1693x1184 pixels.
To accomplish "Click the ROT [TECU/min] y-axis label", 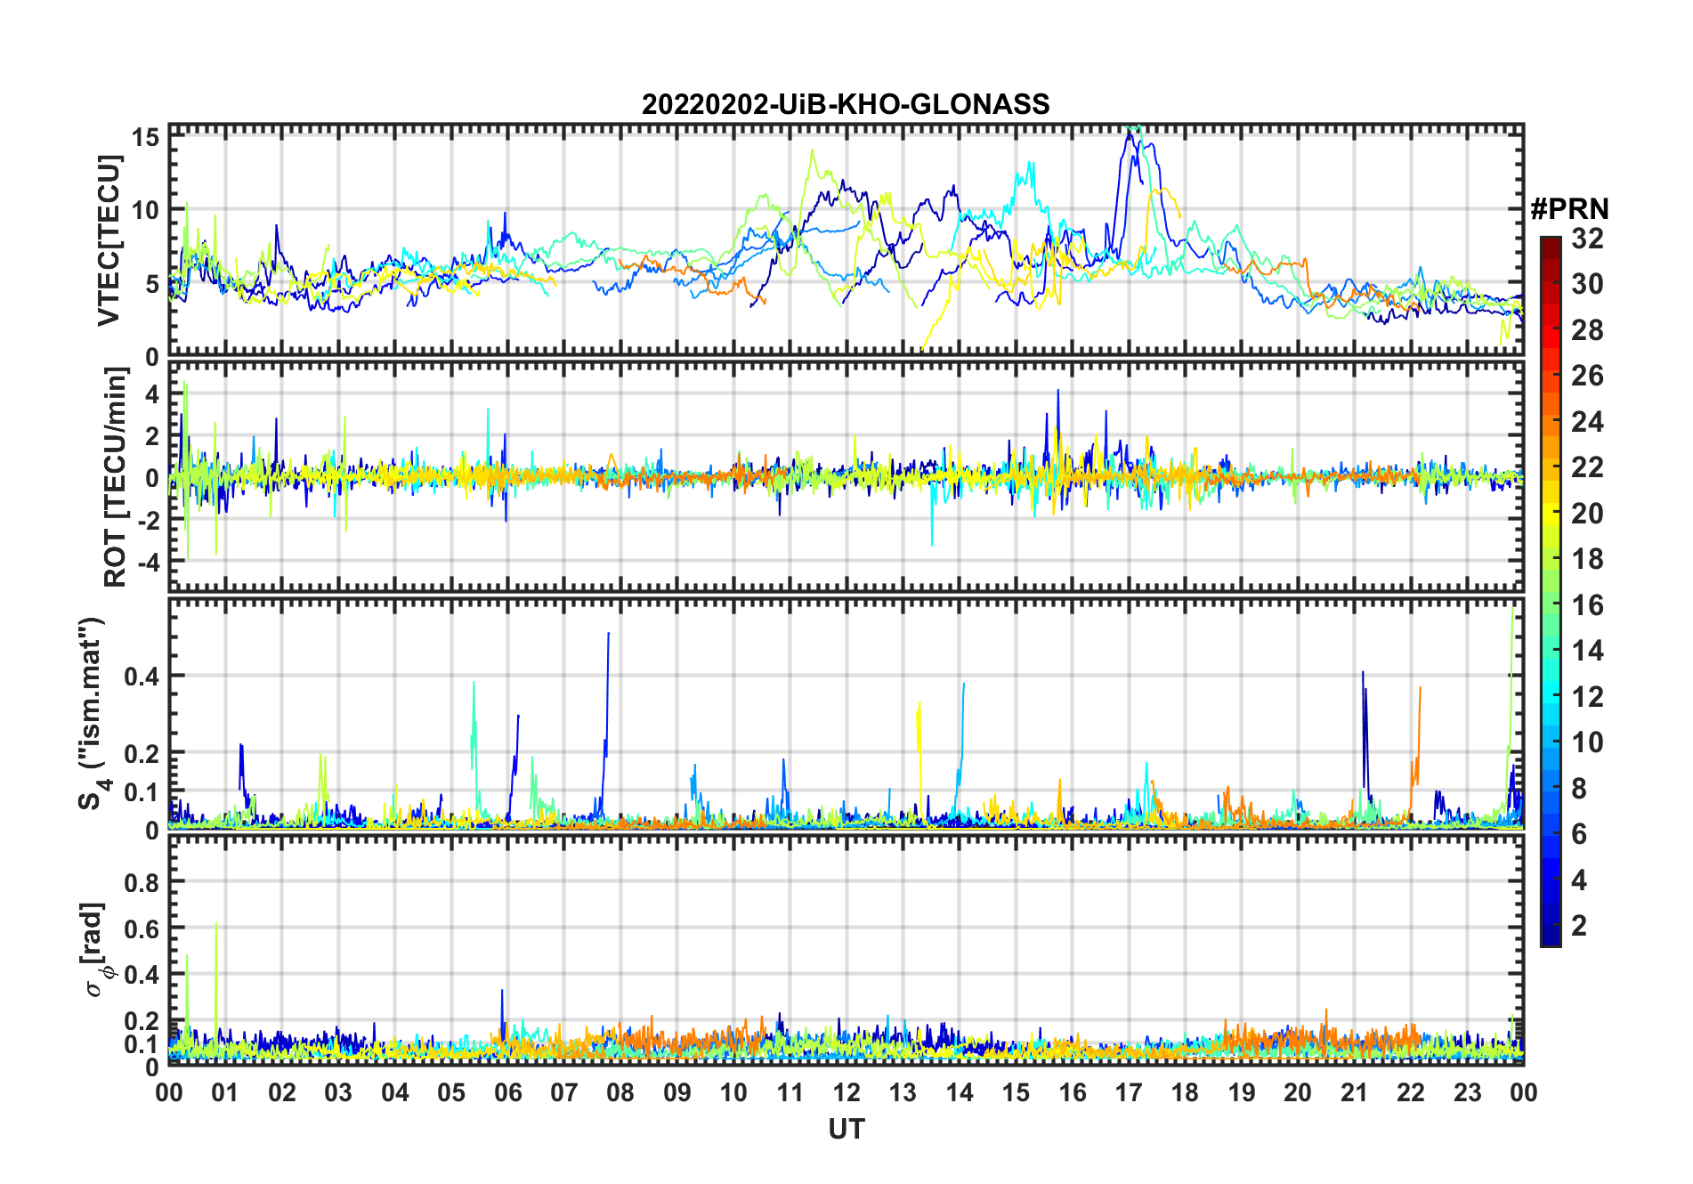I will tap(116, 478).
